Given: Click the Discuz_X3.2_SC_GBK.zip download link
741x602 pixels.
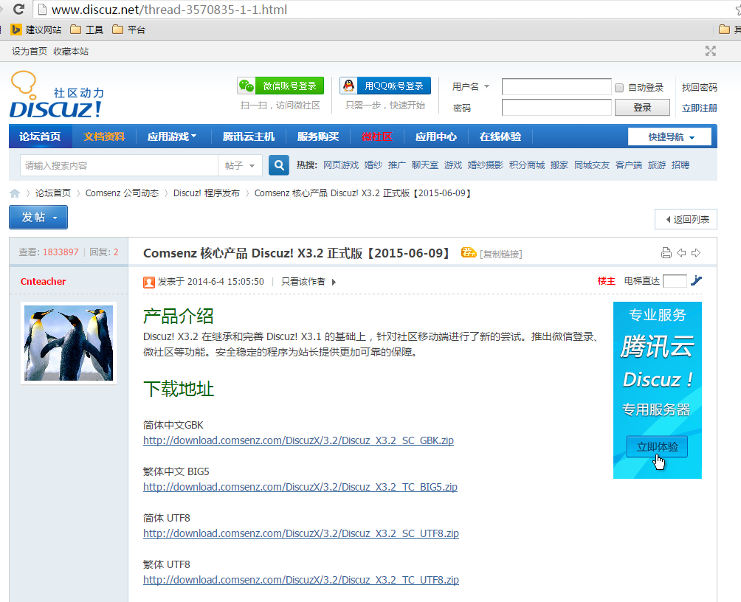Looking at the screenshot, I should [298, 440].
